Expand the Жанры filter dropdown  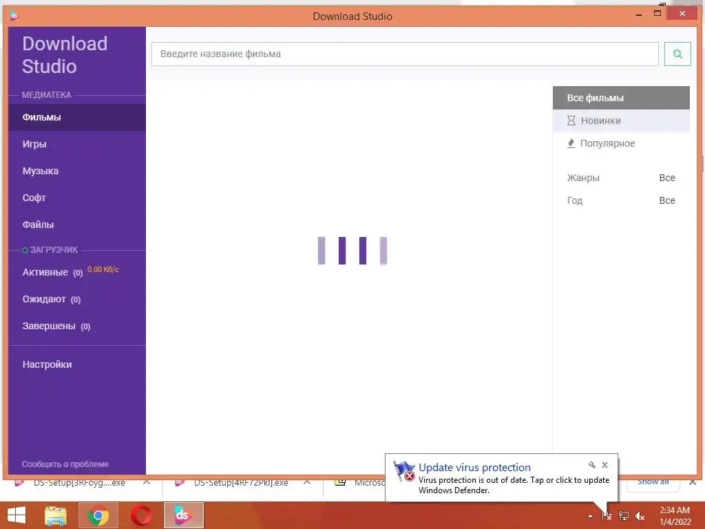click(x=621, y=178)
